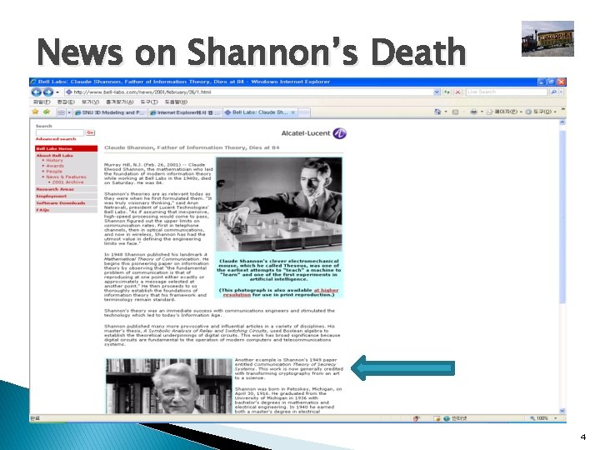Open the History sidebar link

coord(54,161)
